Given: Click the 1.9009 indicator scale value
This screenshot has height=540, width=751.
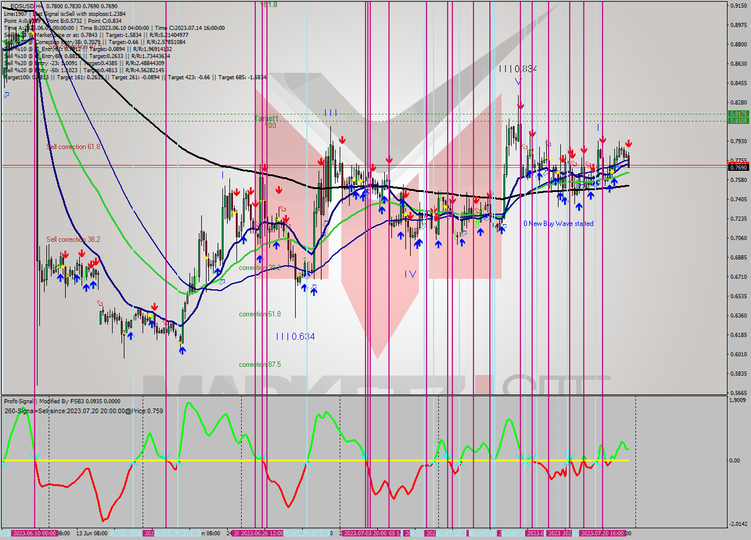Looking at the screenshot, I should coord(738,400).
